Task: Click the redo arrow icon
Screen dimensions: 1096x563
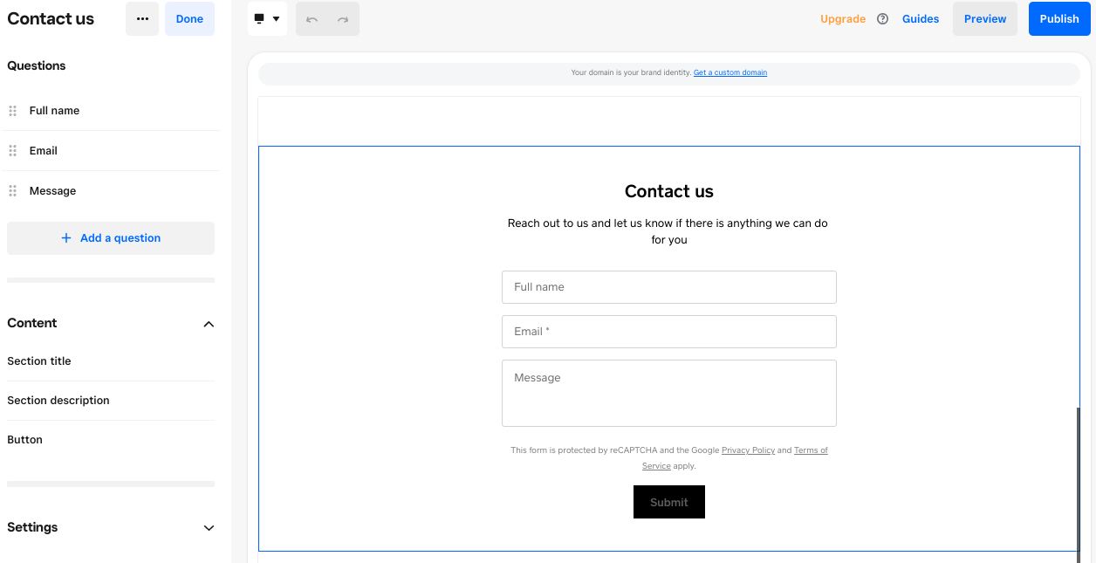Action: (343, 19)
